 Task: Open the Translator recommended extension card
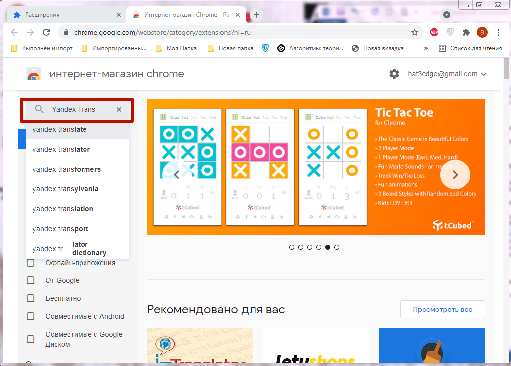(x=200, y=346)
